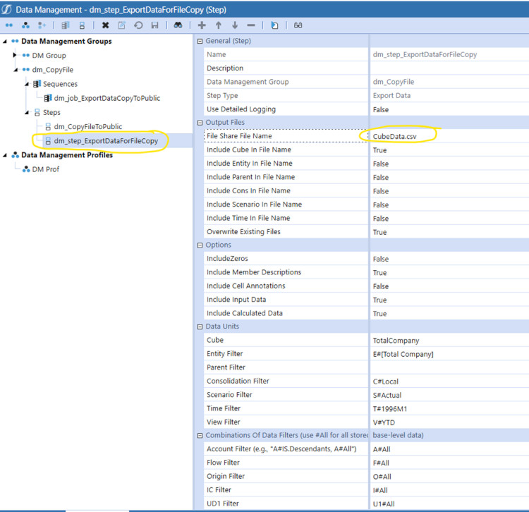The height and width of the screenshot is (512, 529).
Task: Collapse the Data Management Groups tree node
Action: 5,41
